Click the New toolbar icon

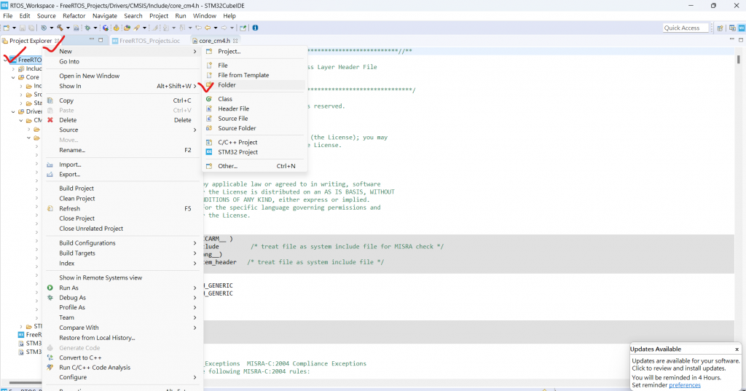pyautogui.click(x=7, y=28)
